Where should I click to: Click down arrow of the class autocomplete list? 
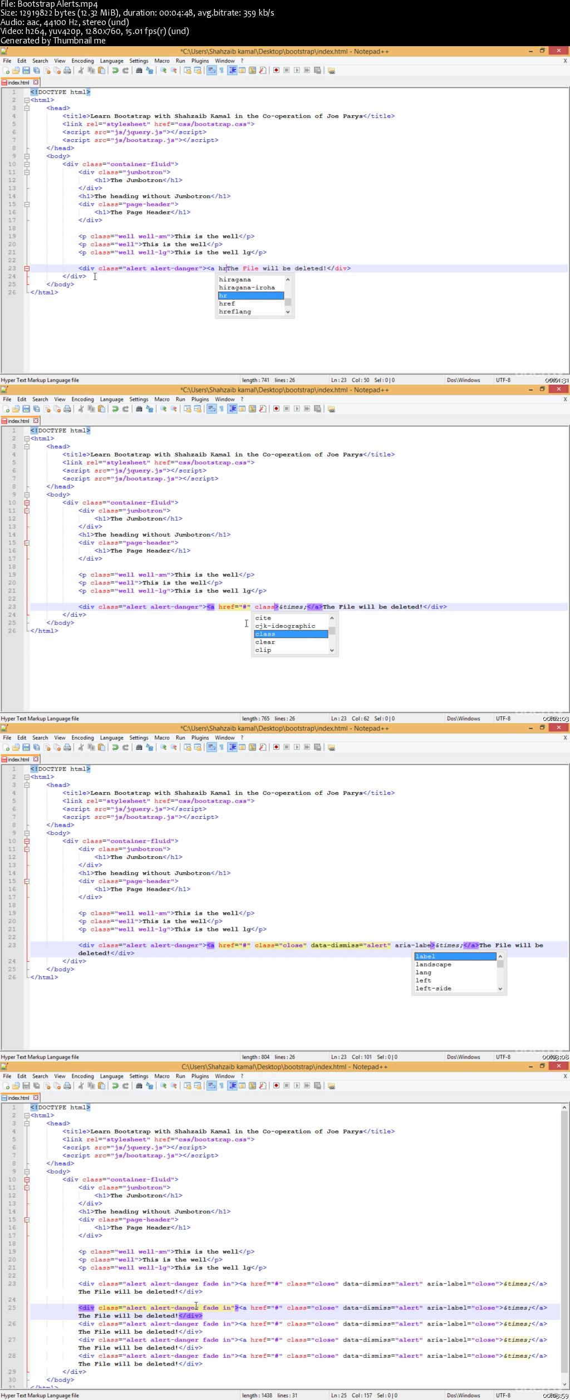(x=332, y=650)
